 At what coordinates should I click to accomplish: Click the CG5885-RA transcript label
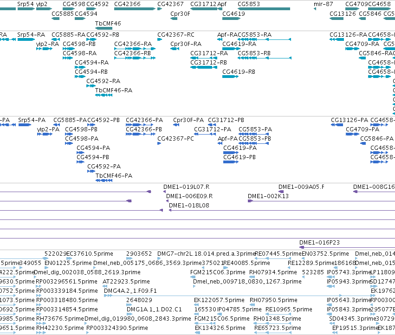[69, 34]
